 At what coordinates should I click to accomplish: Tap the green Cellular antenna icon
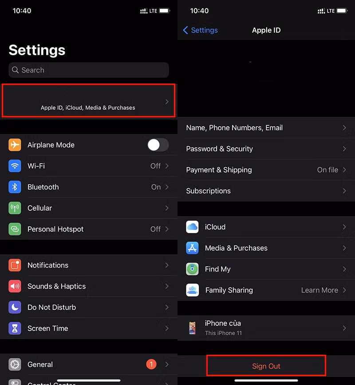15,208
